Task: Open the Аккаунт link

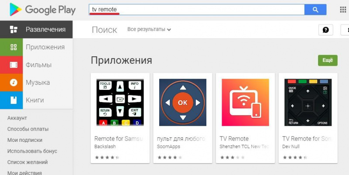Action: 17,118
